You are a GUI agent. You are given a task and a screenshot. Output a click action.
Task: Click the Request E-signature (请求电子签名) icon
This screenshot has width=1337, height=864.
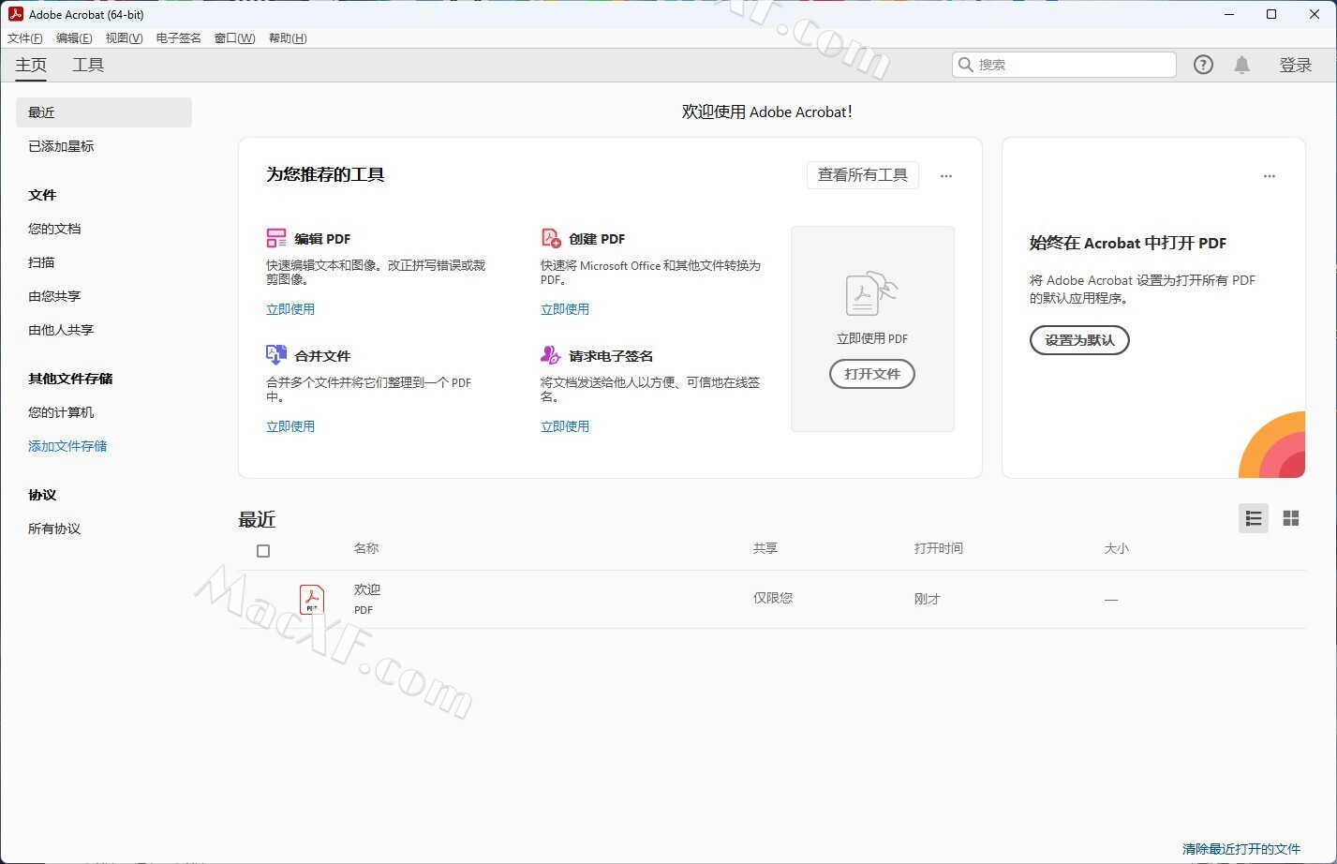(x=551, y=355)
